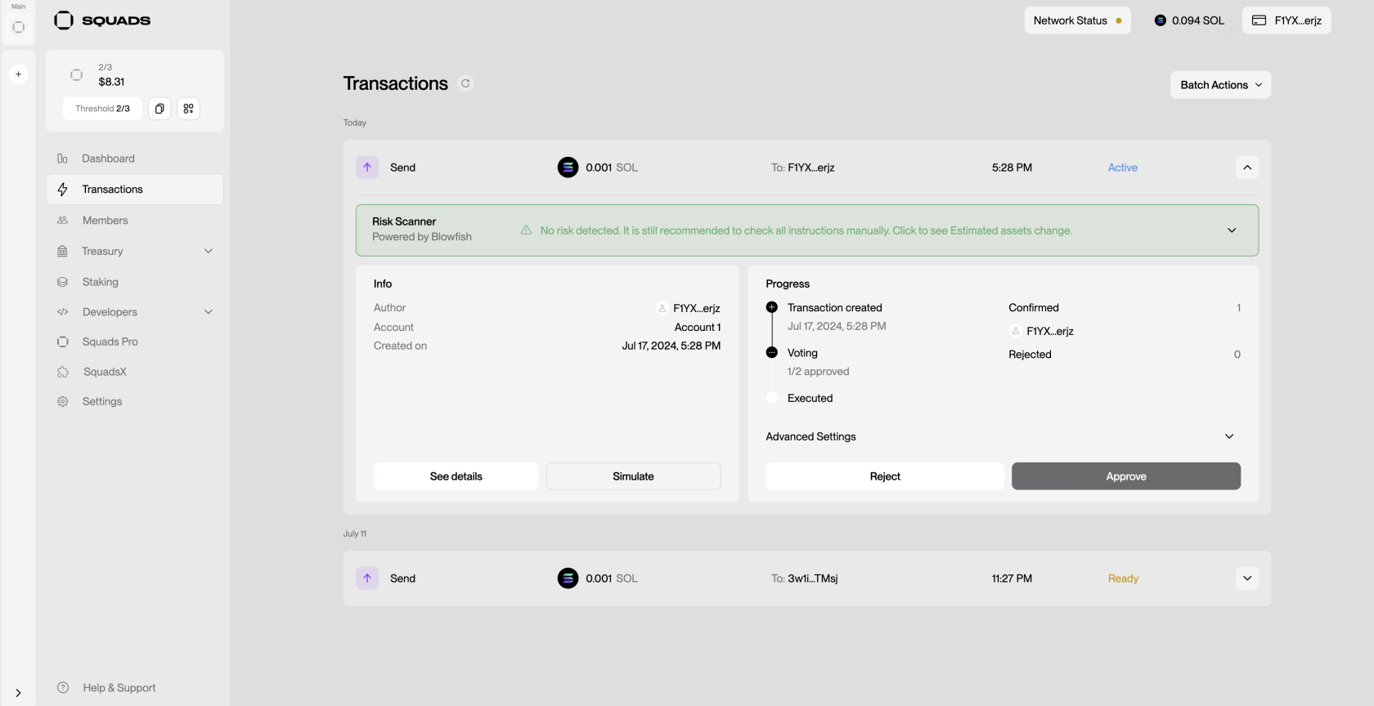This screenshot has width=1374, height=706.
Task: Click the Dashboard sidebar icon
Action: pyautogui.click(x=63, y=159)
